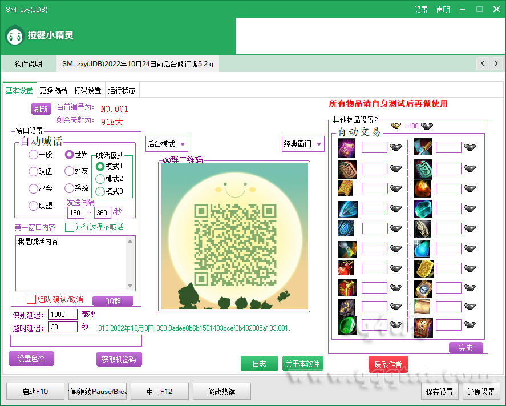Click the 超时延迟 field showing 30
This screenshot has width=506, height=406.
click(x=63, y=327)
